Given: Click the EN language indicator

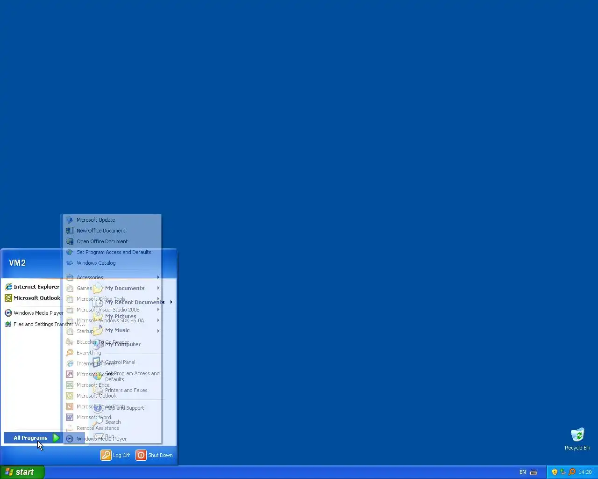Looking at the screenshot, I should coord(523,472).
